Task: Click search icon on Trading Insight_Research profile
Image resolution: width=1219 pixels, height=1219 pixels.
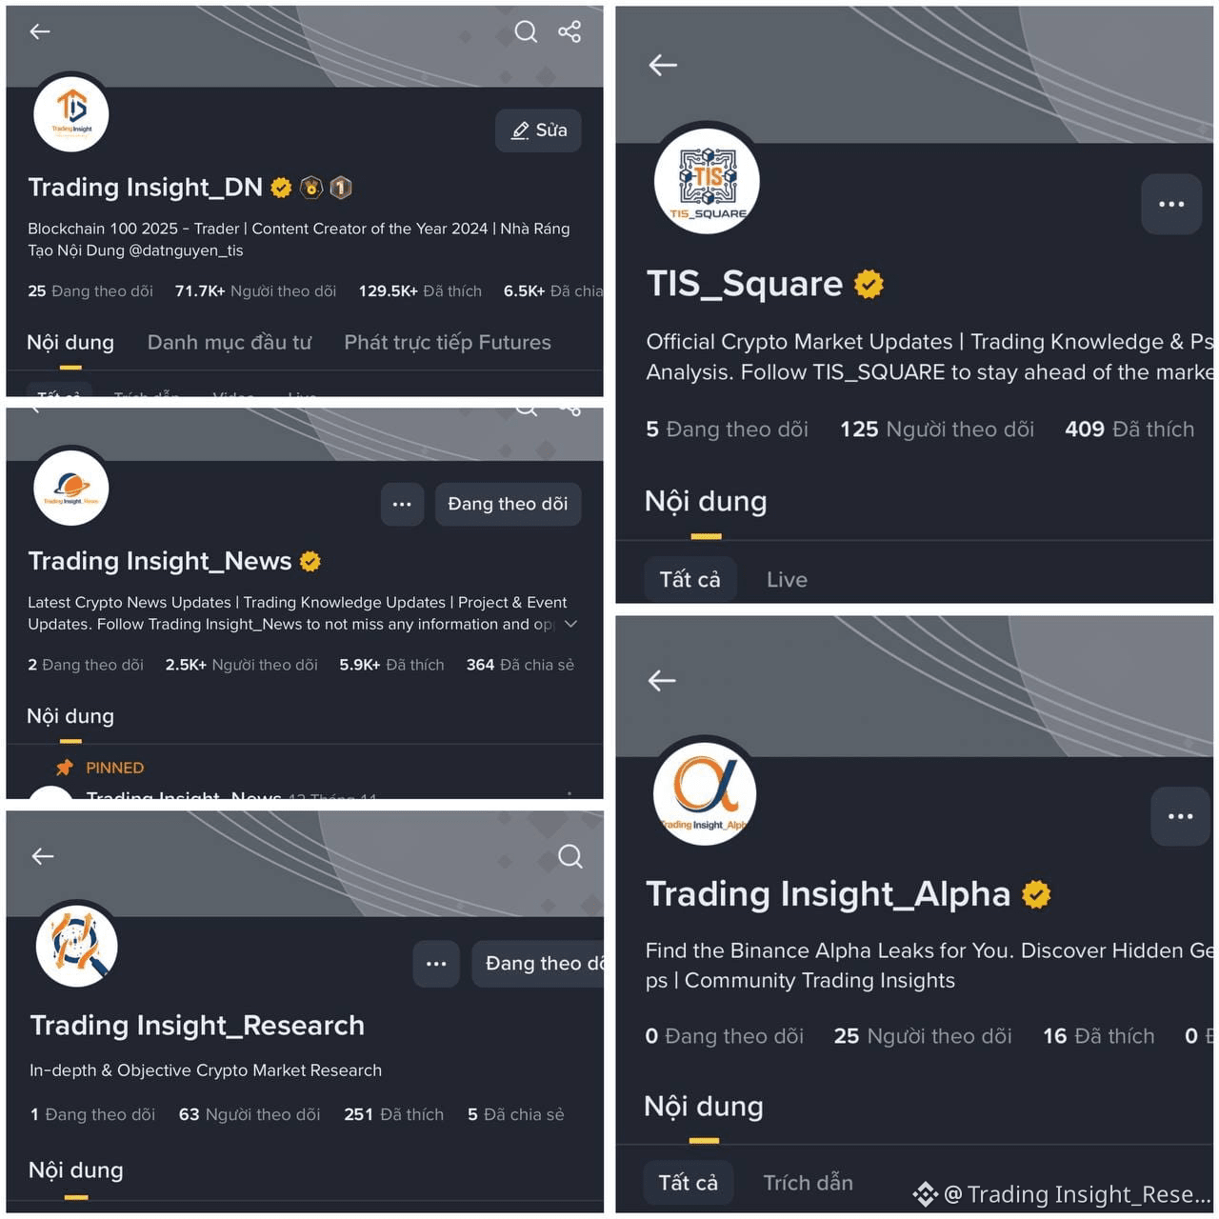Action: tap(570, 856)
